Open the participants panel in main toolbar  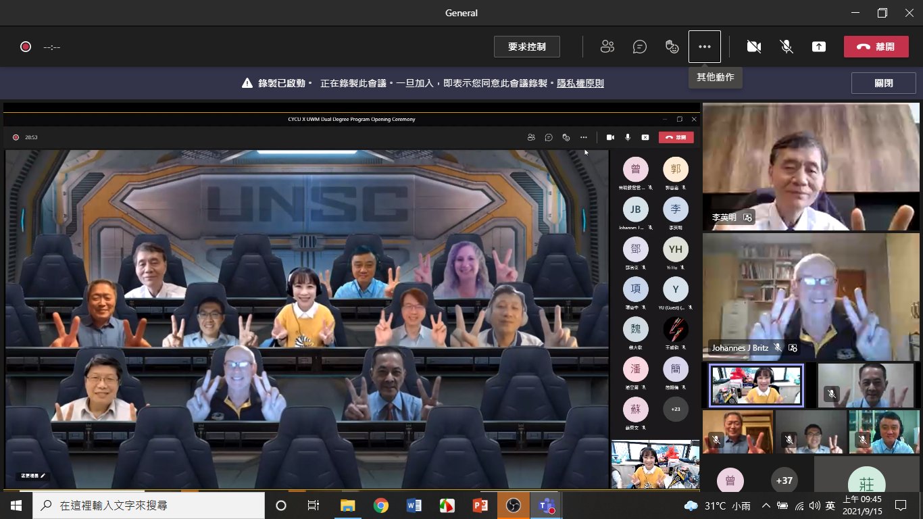click(607, 47)
